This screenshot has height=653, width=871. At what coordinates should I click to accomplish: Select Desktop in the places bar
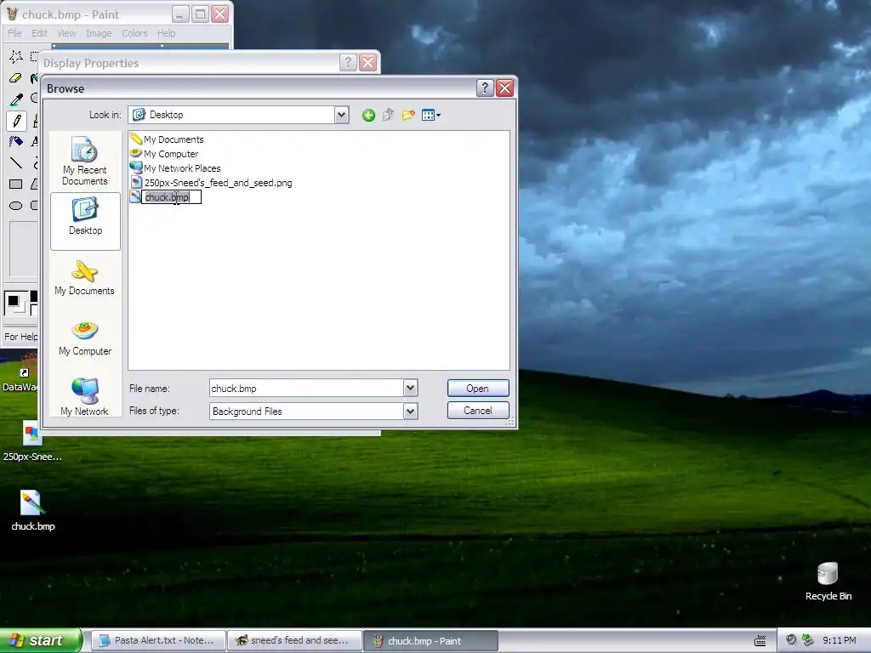[85, 221]
